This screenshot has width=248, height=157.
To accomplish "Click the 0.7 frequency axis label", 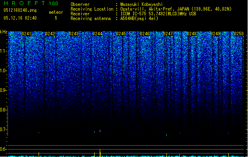I will click(3, 130).
